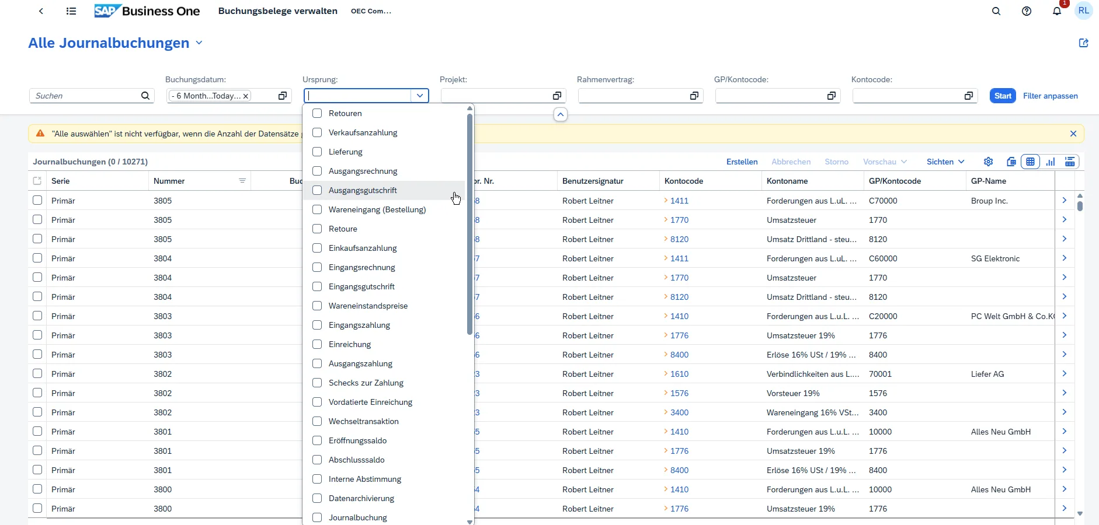Collapse the Ursprung dropdown arrow

tap(420, 96)
